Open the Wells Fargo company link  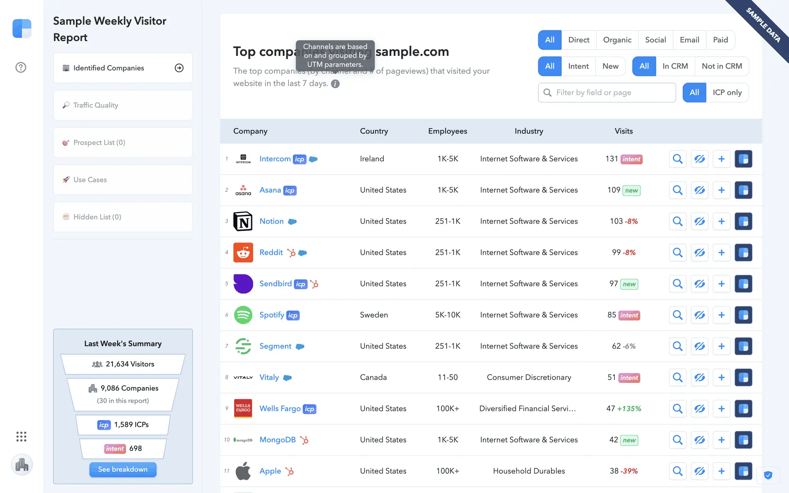(280, 408)
